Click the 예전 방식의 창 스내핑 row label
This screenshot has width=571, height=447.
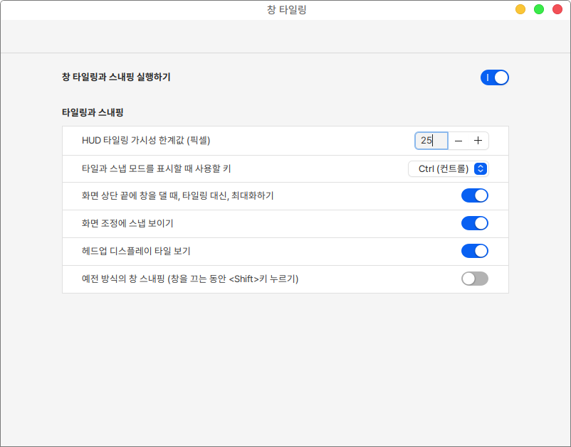tap(190, 279)
